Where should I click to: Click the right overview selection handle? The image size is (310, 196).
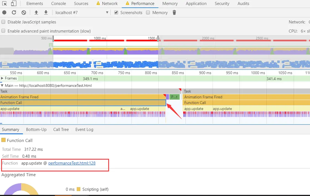click(x=158, y=39)
